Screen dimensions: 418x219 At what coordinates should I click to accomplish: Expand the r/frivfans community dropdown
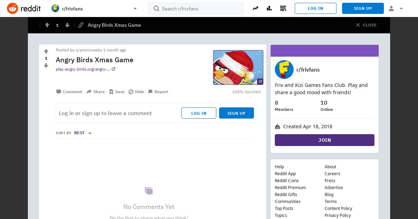[135, 9]
